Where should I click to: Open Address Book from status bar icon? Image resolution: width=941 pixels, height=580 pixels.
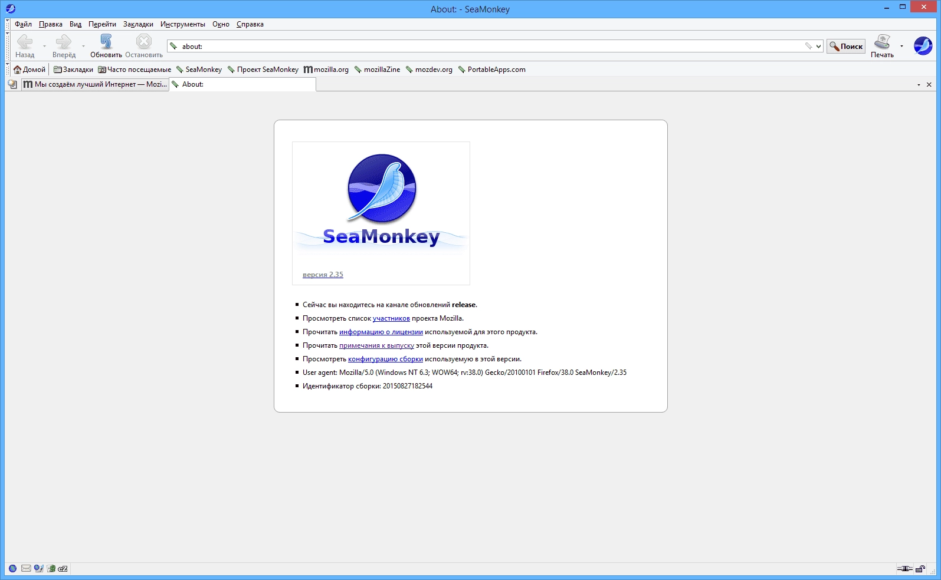(x=51, y=569)
